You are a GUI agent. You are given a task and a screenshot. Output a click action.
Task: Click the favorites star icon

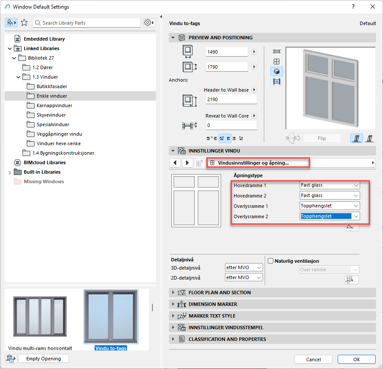(24, 22)
